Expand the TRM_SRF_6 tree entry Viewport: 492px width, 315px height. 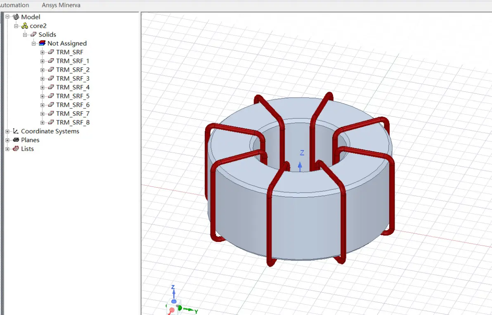tap(43, 105)
